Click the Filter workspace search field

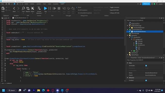coord(145,20)
